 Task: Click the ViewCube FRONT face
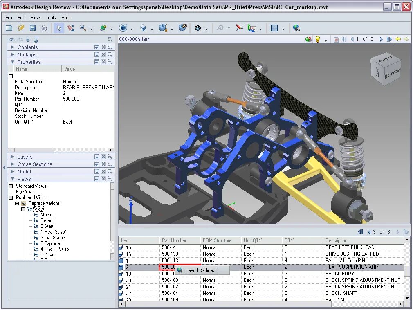[385, 59]
